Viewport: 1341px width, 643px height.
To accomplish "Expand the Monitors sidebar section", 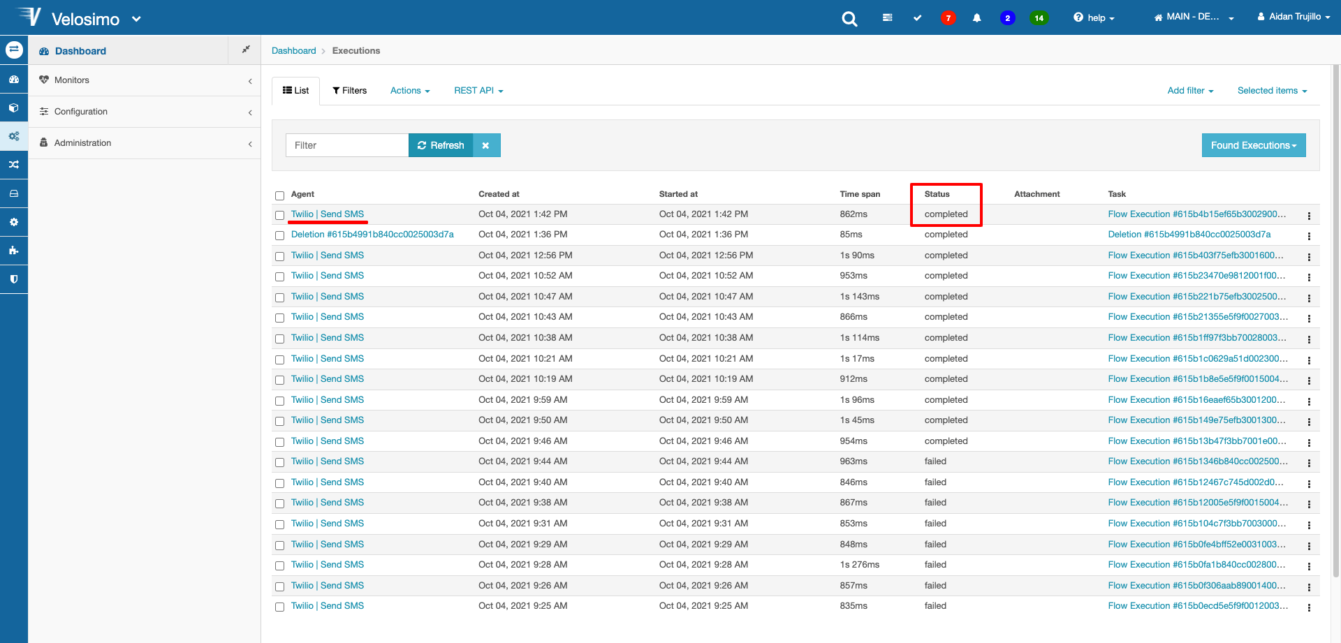I will point(145,80).
